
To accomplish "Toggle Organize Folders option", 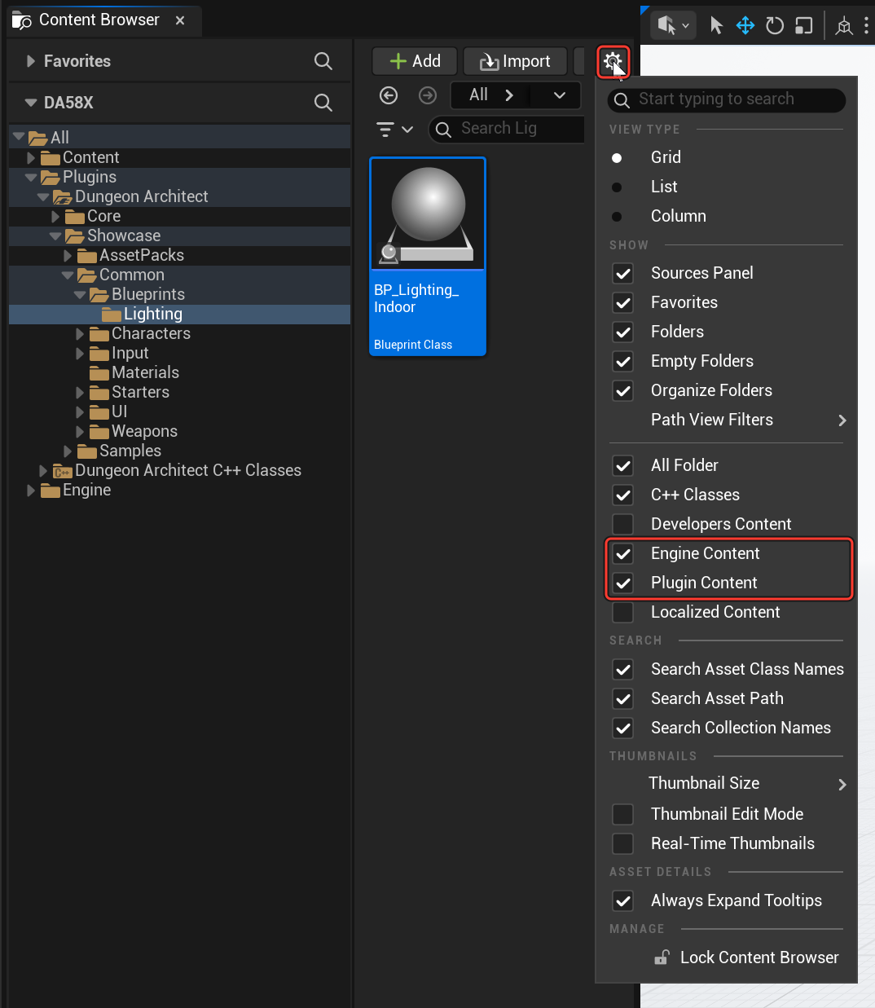I will coord(623,390).
